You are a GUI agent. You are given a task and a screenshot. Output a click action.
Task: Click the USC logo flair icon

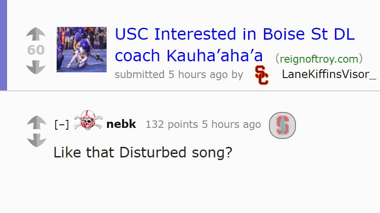(x=261, y=75)
